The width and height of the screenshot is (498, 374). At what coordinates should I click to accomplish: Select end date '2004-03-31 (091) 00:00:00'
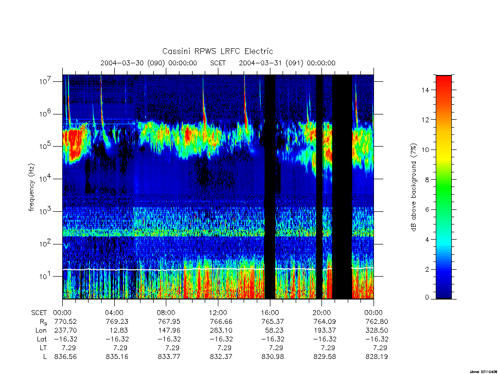(287, 63)
